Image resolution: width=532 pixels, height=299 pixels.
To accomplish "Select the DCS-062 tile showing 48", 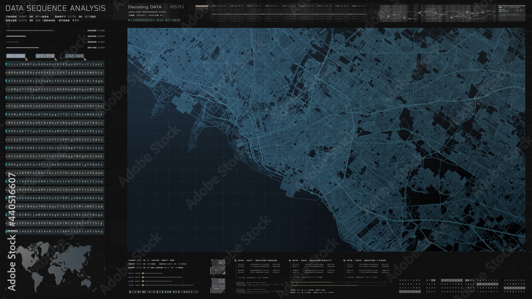I will pos(218,266).
